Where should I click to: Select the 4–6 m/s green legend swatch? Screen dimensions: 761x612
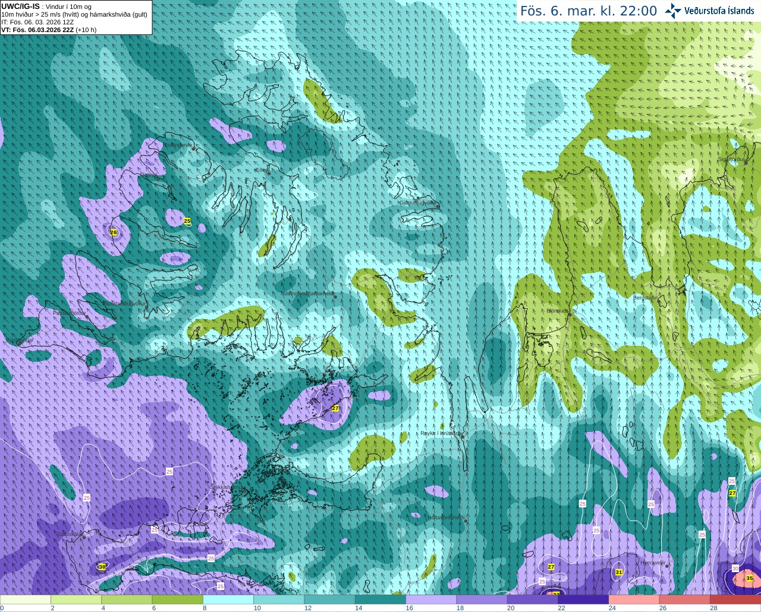[x=127, y=600]
